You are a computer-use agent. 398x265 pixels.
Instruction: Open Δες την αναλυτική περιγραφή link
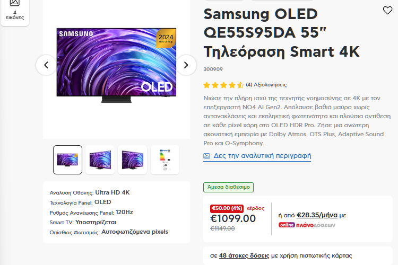(262, 156)
